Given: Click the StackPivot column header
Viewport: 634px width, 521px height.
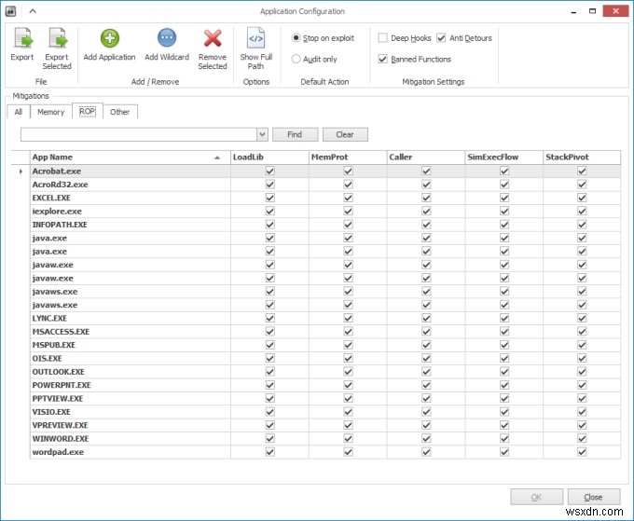Looking at the screenshot, I should pos(582,158).
